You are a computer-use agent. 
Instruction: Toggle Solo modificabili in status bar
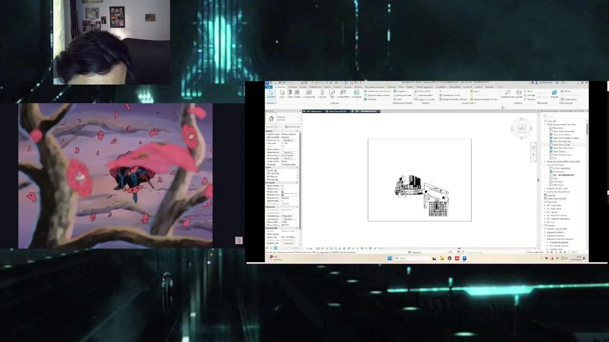tap(535, 252)
